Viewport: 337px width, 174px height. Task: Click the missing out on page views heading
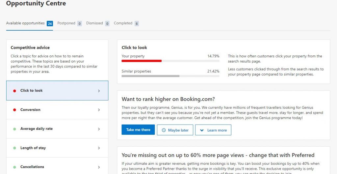[x=218, y=155]
